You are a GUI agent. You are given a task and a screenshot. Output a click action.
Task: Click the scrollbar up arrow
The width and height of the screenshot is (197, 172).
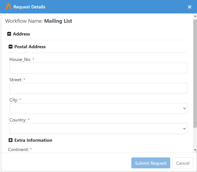pyautogui.click(x=195, y=16)
